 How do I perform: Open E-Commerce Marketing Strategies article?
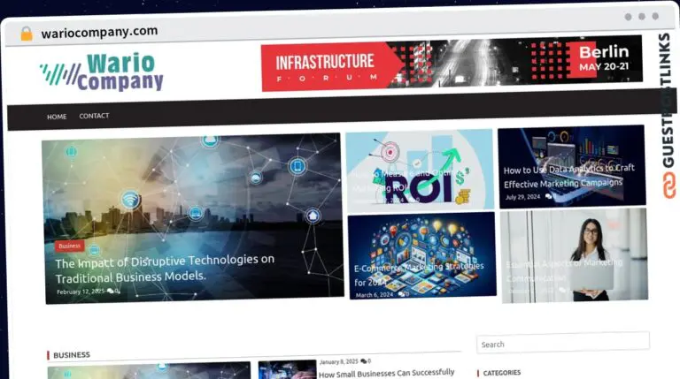(x=419, y=274)
